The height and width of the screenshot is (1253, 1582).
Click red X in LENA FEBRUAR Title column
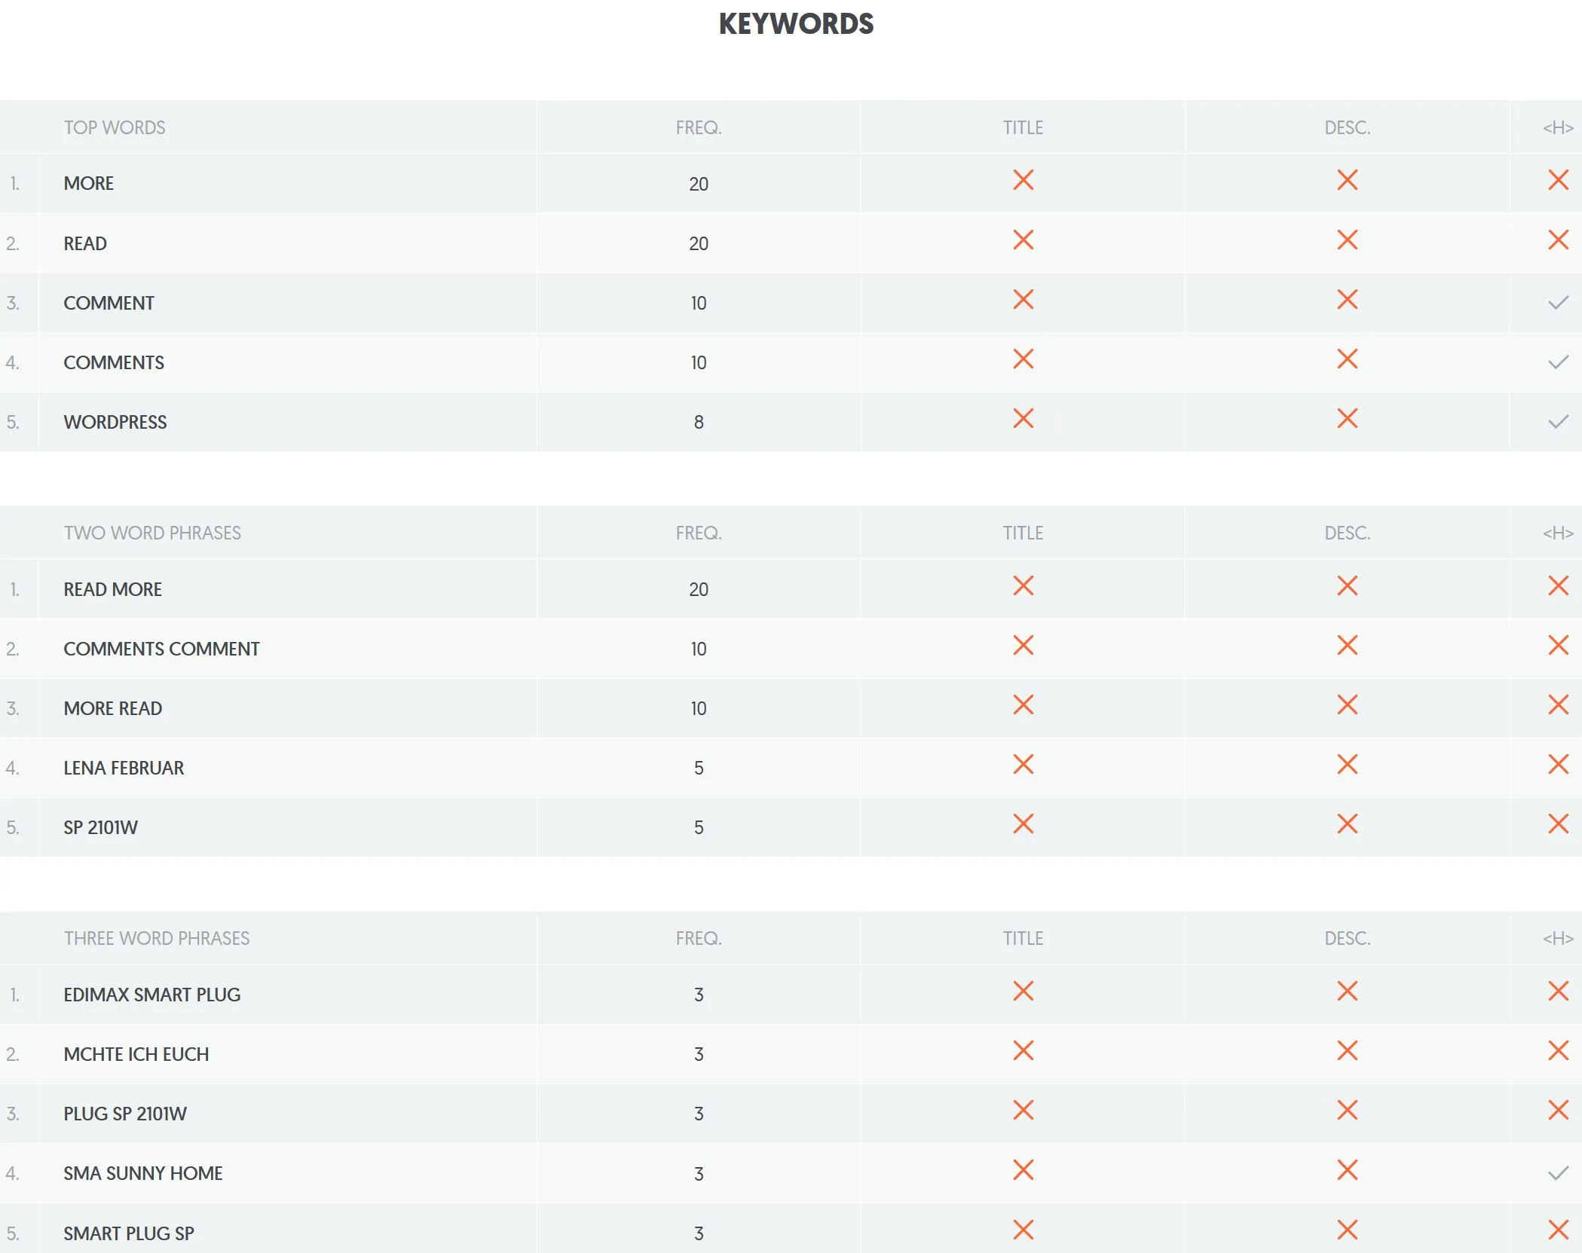coord(1023,764)
